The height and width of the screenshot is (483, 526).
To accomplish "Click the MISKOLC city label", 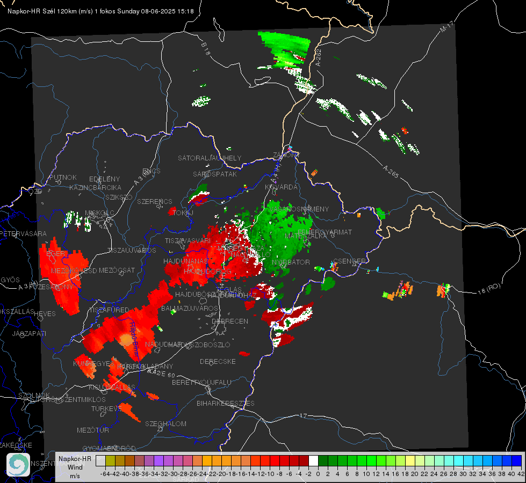I will pyautogui.click(x=99, y=213).
